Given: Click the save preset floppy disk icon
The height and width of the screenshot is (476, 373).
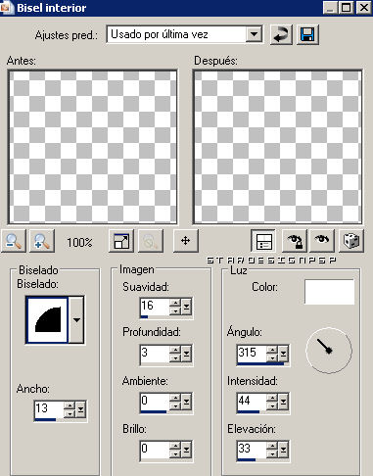Looking at the screenshot, I should click(x=307, y=34).
